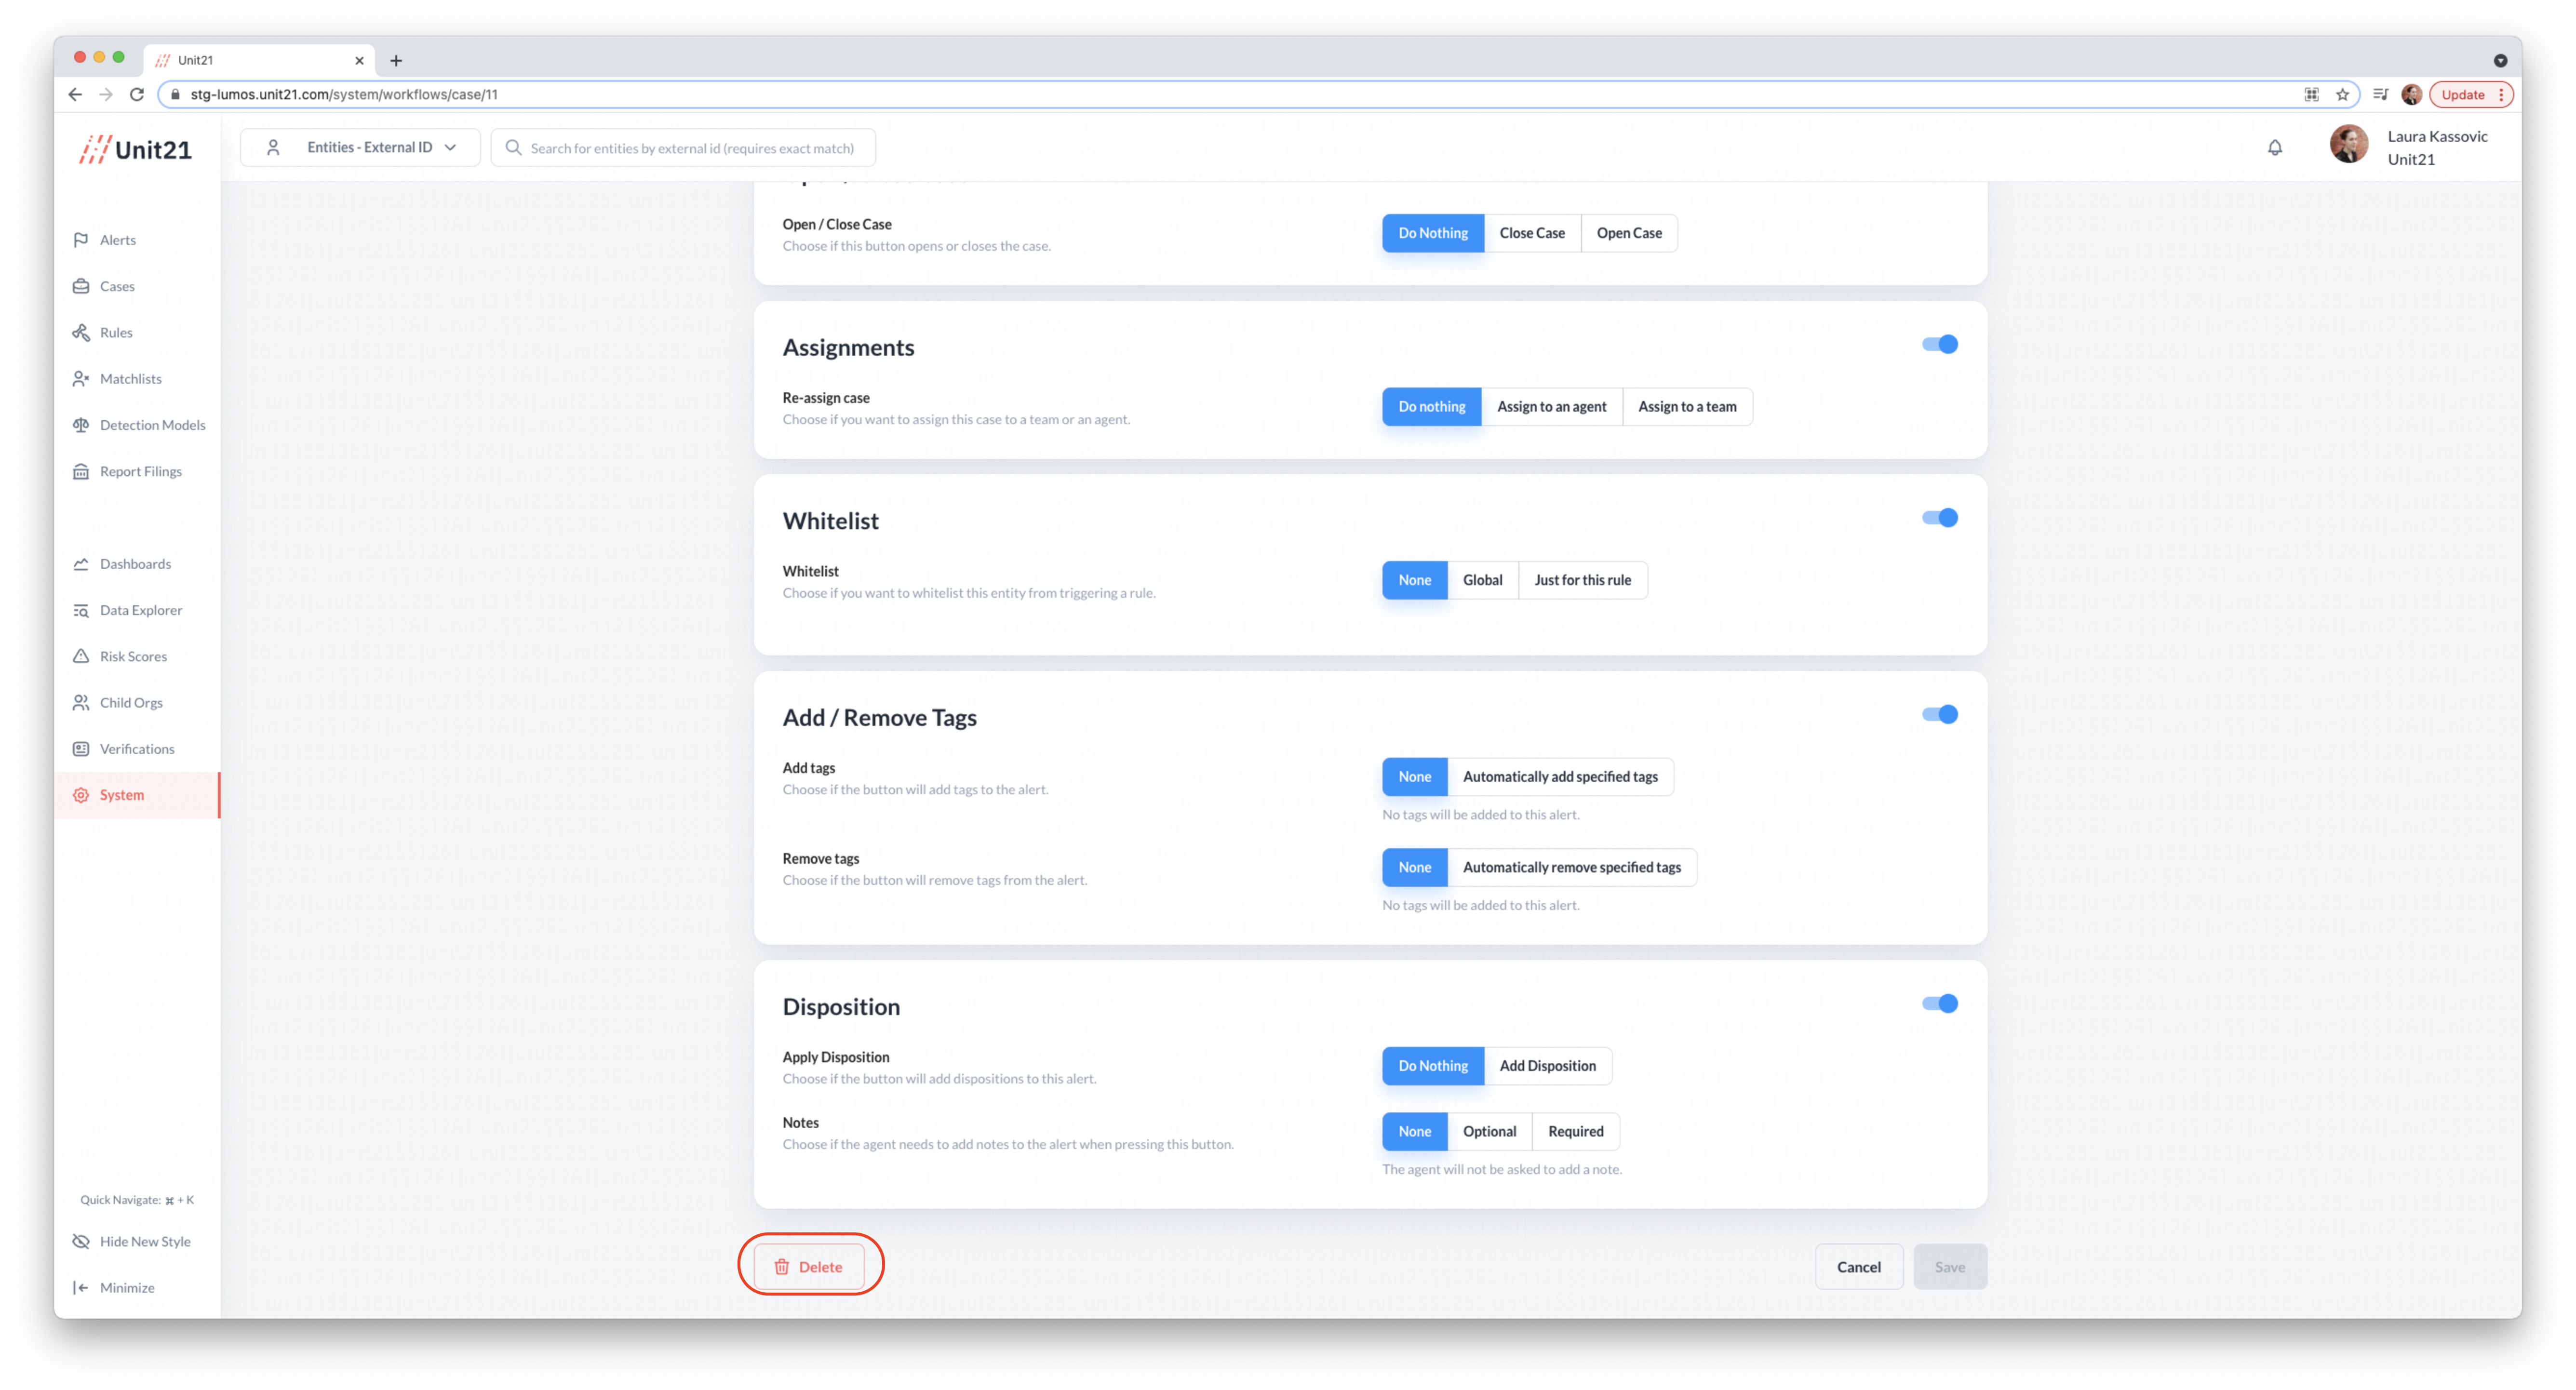
Task: Click the trash icon on the Delete button
Action: click(x=781, y=1267)
